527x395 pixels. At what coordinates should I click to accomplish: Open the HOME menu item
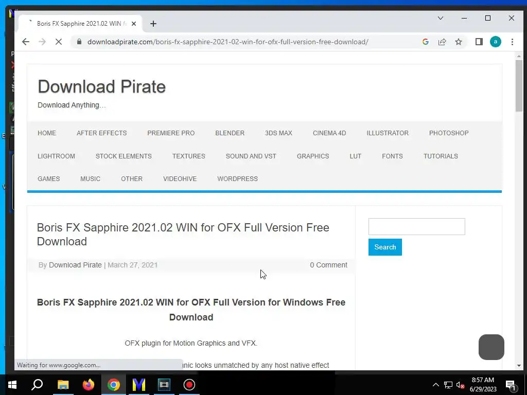click(47, 133)
